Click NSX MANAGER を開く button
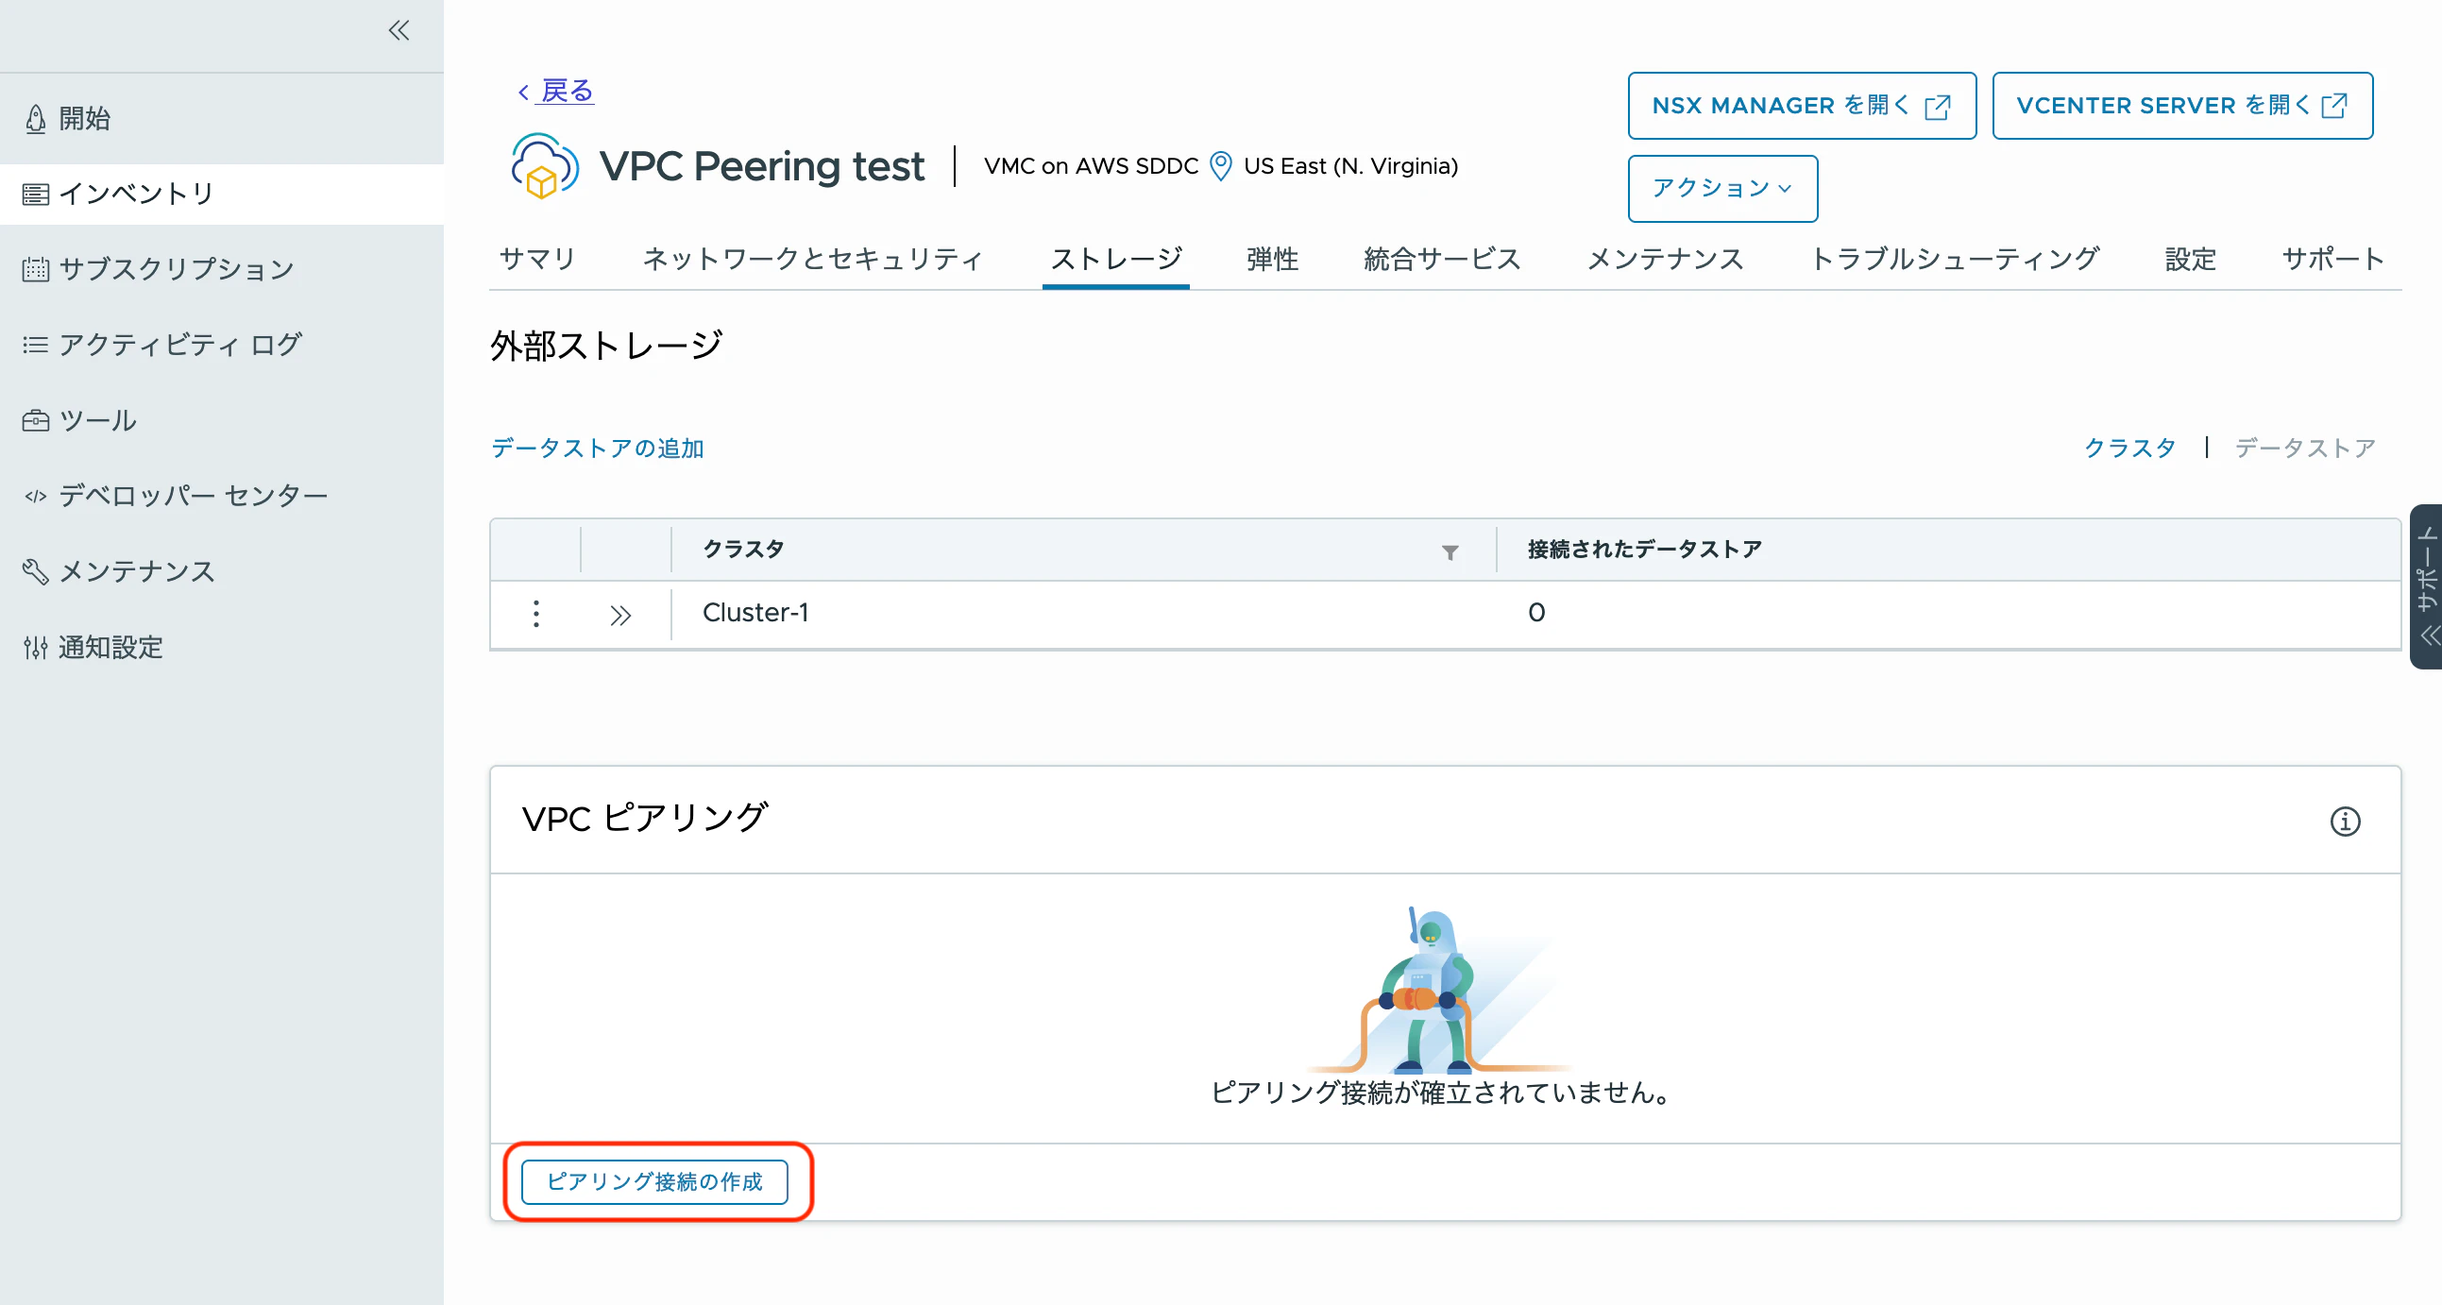The image size is (2442, 1305). coord(1800,105)
